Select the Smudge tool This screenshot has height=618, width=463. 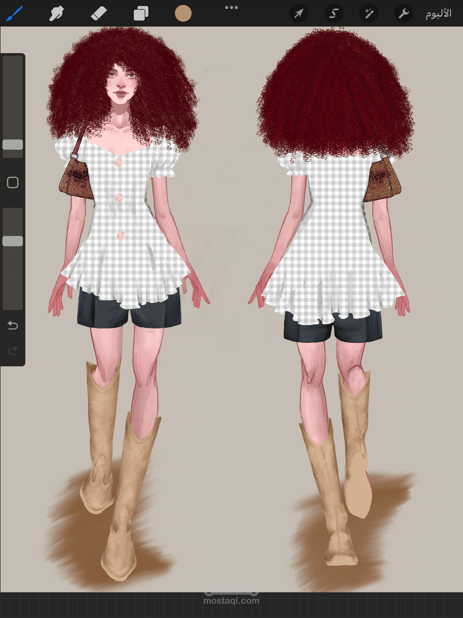tap(56, 14)
